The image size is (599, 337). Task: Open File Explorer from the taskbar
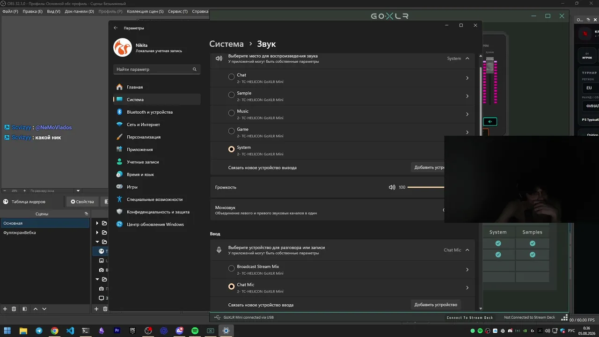click(23, 330)
